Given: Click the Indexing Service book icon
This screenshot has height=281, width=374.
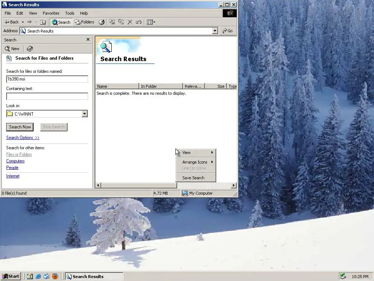Looking at the screenshot, I should tap(30, 49).
